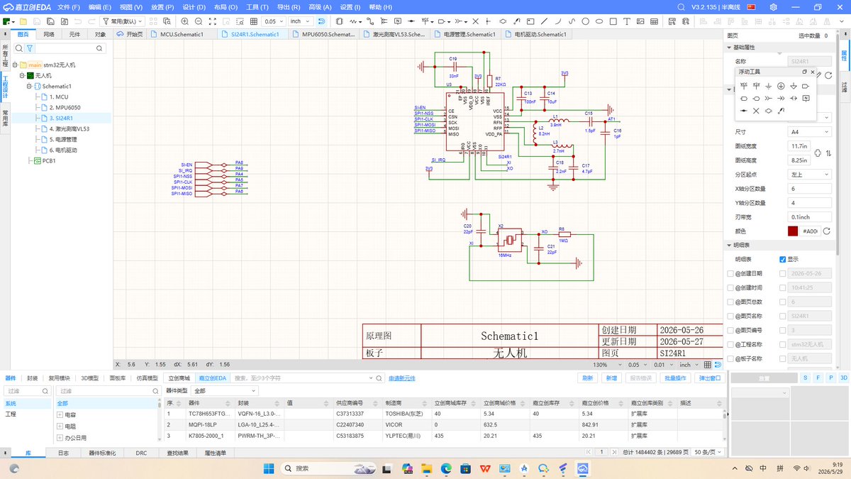Screen dimensions: 851x479
Task: Expand the 电容 category in the library
Action: click(x=60, y=414)
